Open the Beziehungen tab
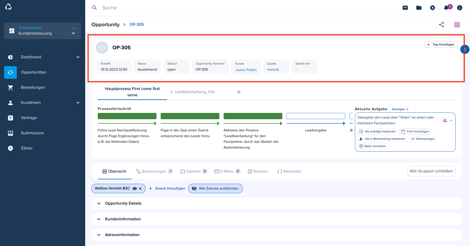 coord(154,171)
